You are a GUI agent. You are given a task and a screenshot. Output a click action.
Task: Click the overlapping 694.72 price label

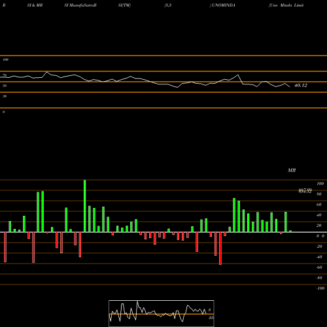[305, 191]
